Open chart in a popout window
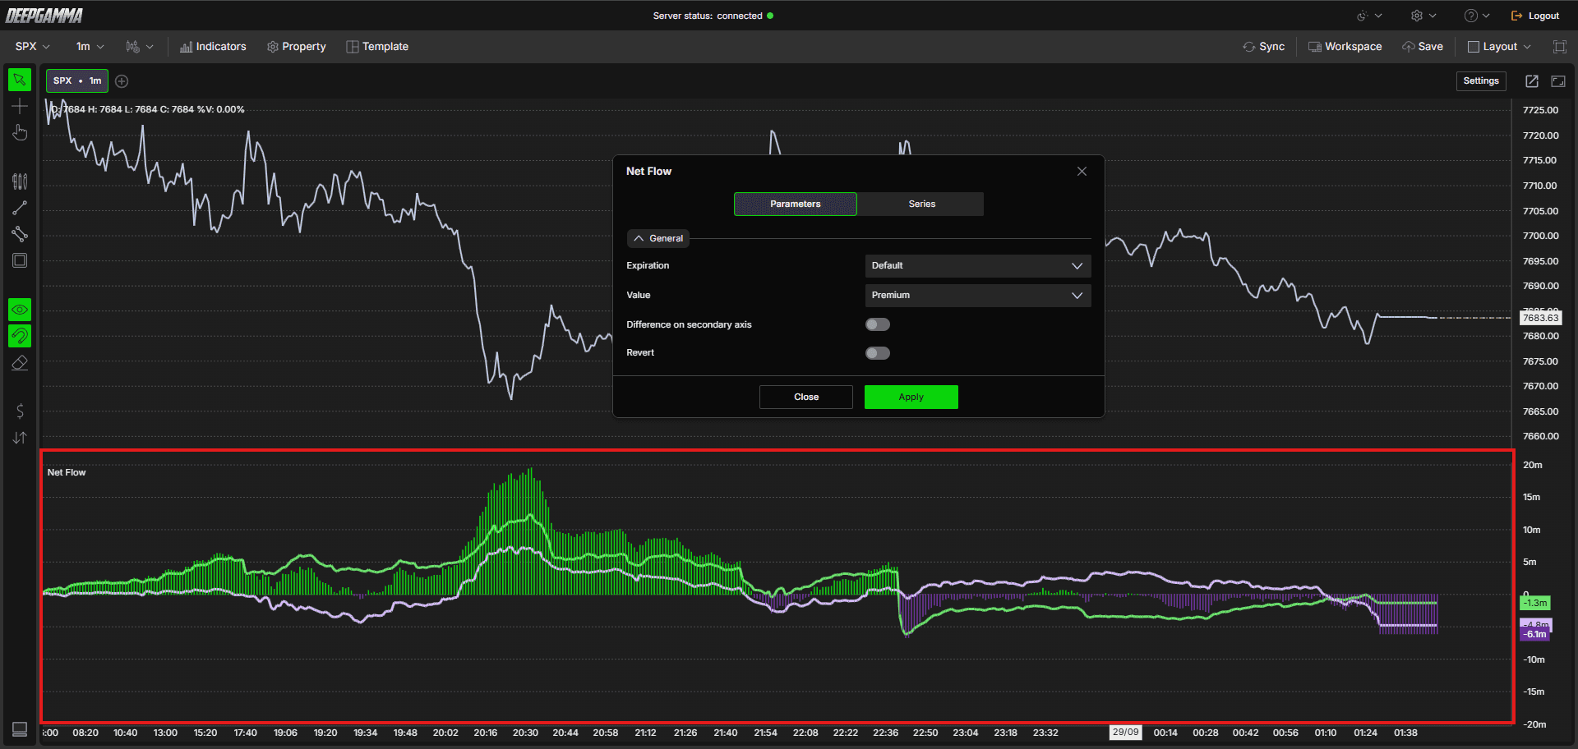 (1532, 80)
